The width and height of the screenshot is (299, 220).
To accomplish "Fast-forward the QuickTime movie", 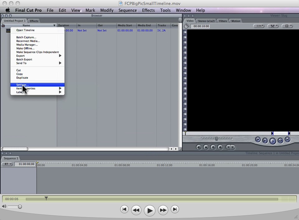I will 163,210.
